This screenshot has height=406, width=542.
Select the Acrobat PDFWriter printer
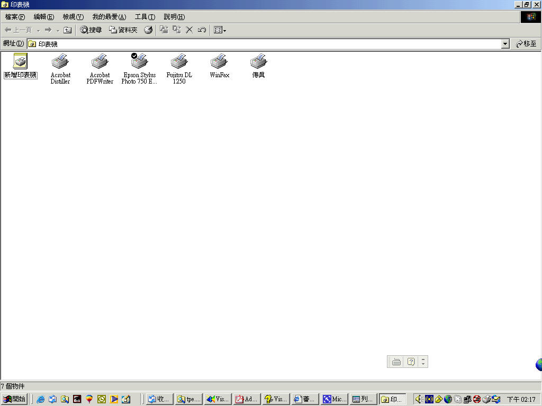coord(100,69)
